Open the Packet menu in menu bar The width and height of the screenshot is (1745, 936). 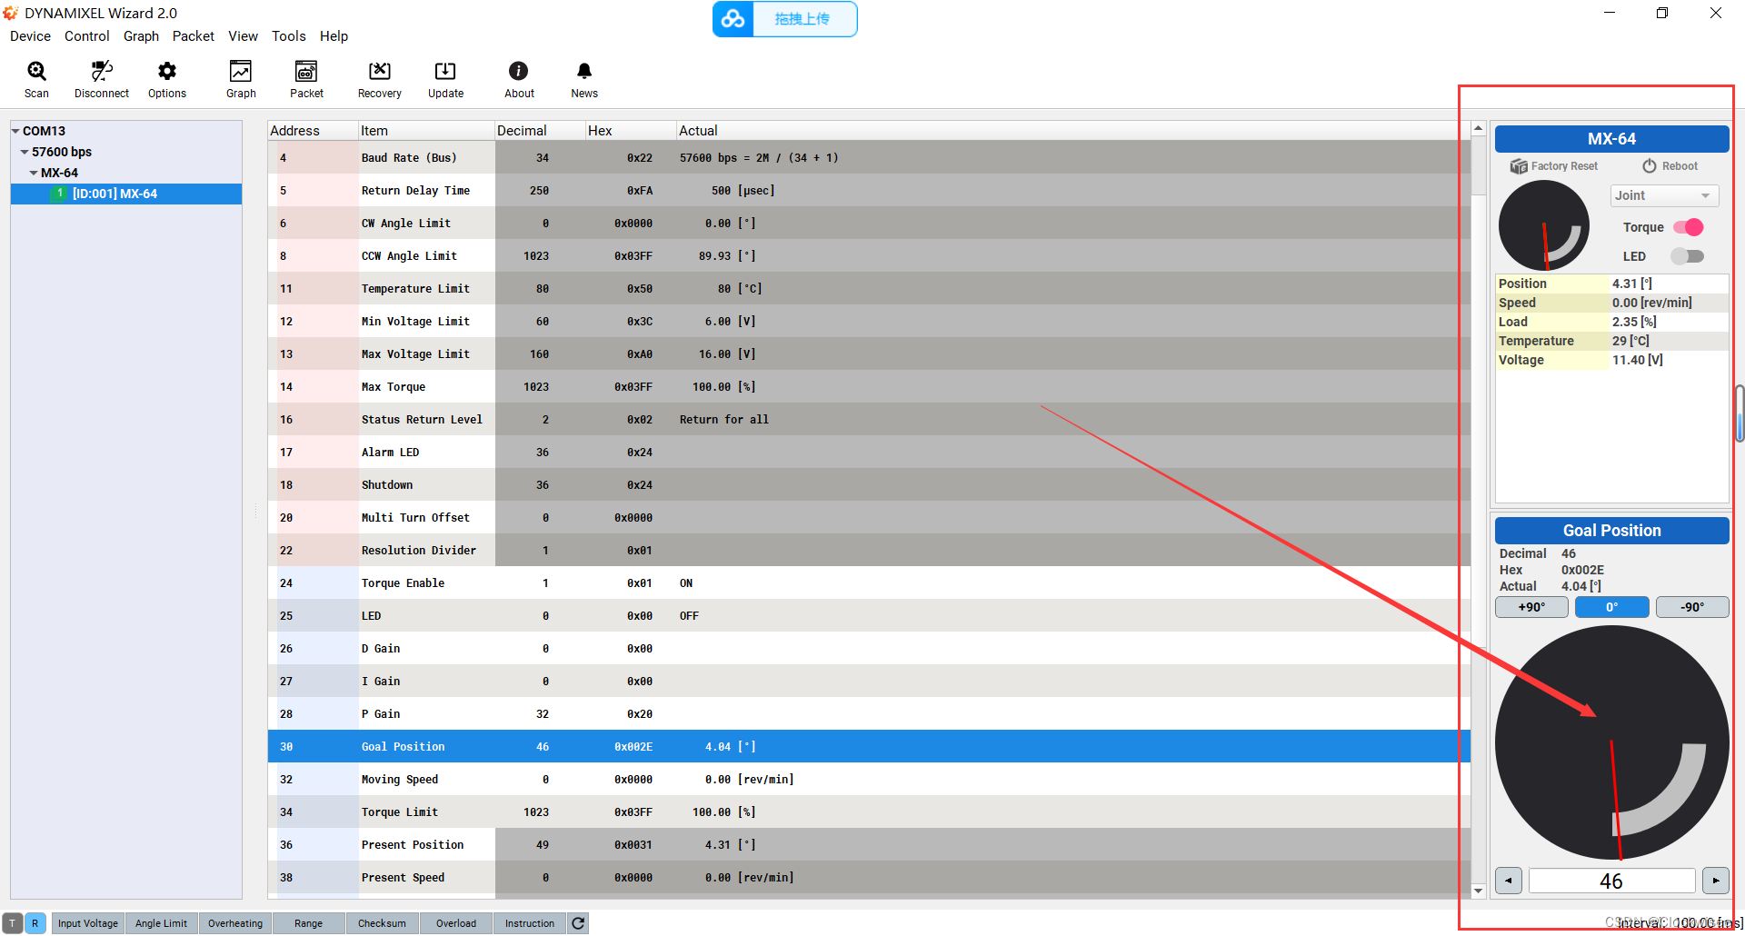tap(193, 36)
